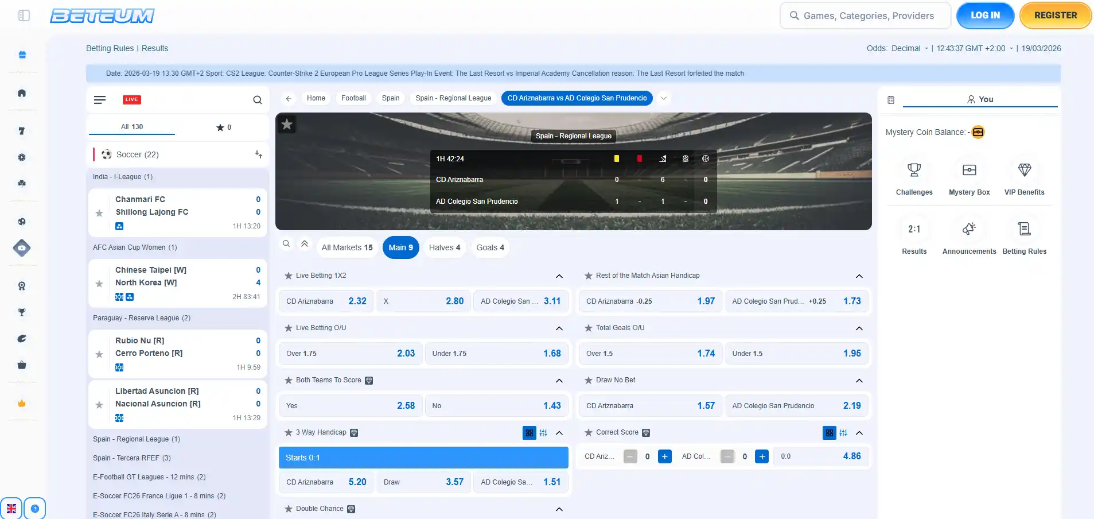Open the orange crown VIP sidebar icon
Screen dimensions: 1094x519
pyautogui.click(x=22, y=403)
